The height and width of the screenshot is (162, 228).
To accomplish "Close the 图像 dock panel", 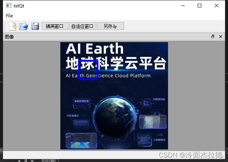I will [221, 37].
